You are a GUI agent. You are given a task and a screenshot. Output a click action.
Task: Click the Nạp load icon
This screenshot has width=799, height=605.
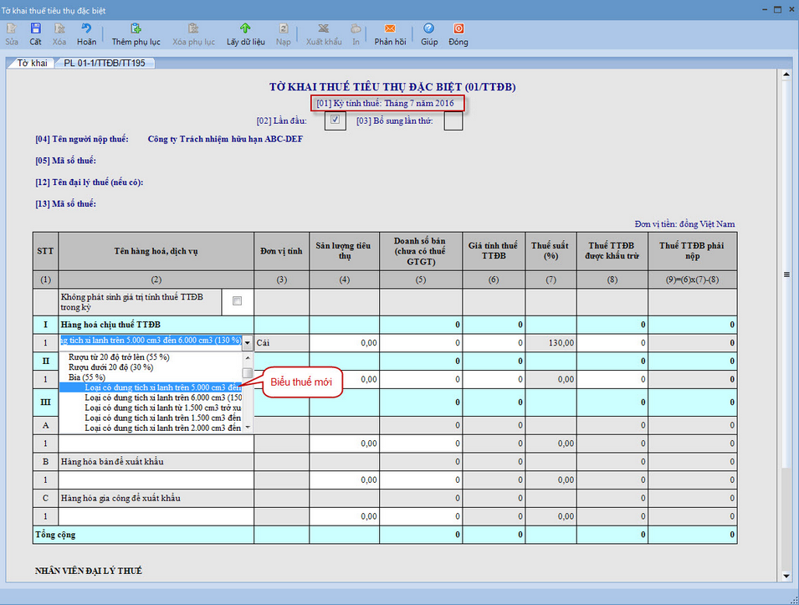[284, 28]
